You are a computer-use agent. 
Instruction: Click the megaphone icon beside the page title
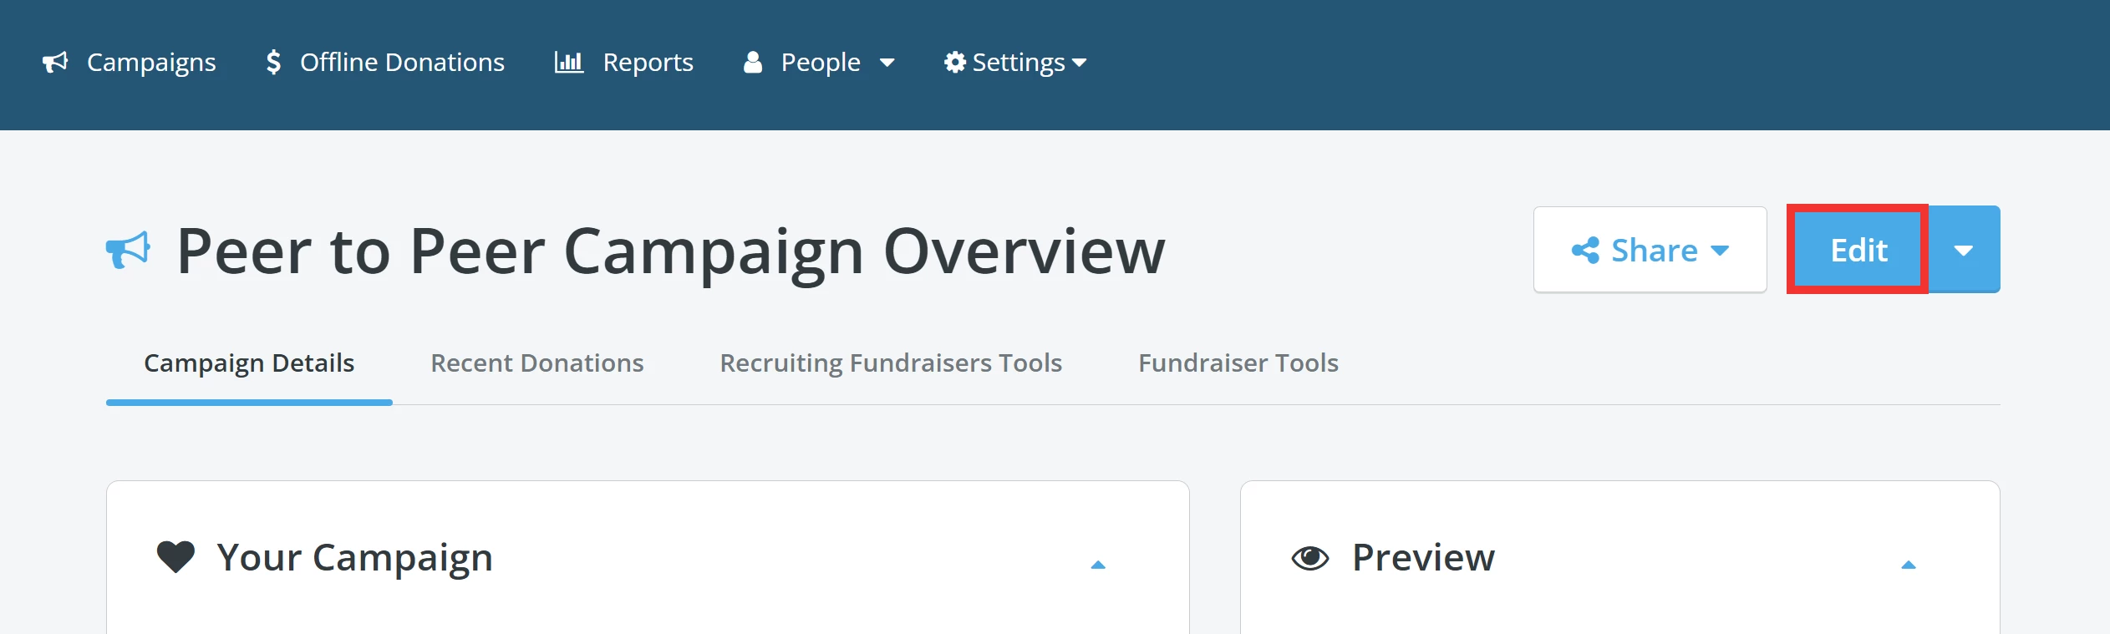coord(127,248)
